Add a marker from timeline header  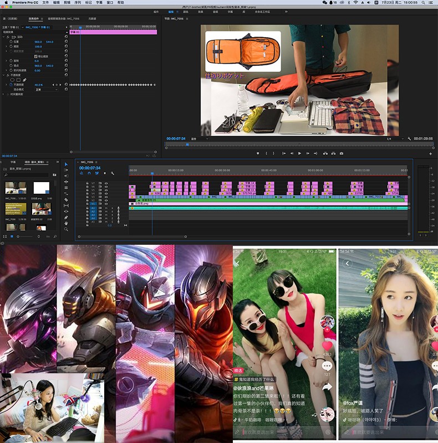point(105,173)
